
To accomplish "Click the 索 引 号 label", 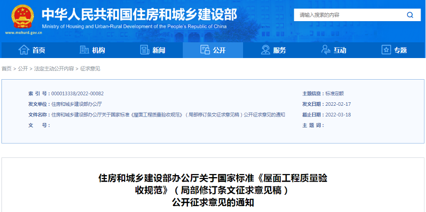I will tap(39, 94).
